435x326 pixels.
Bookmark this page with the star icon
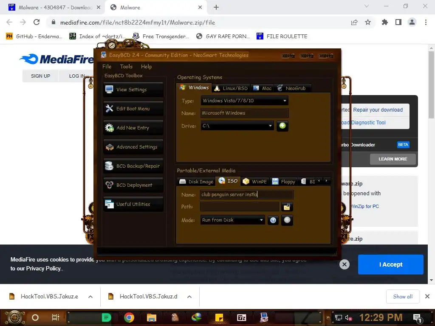368,22
